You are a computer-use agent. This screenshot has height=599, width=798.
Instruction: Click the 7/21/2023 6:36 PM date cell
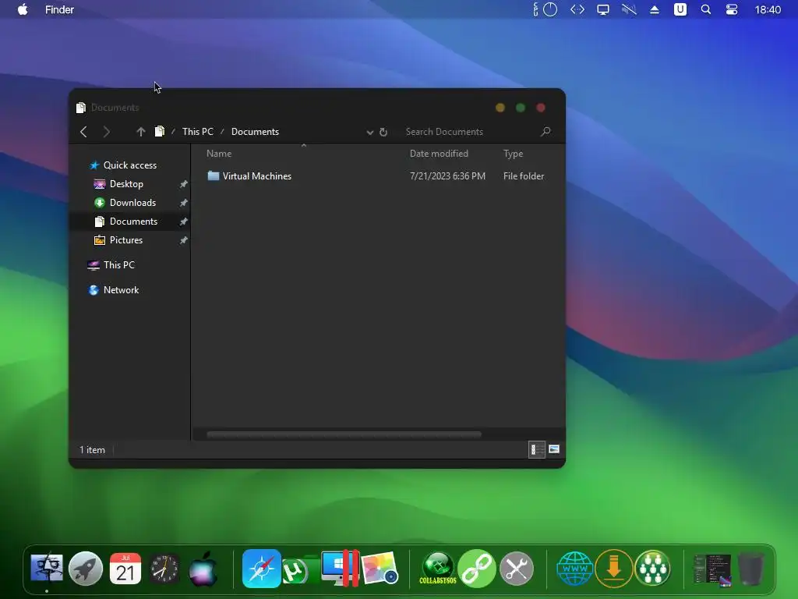(447, 175)
